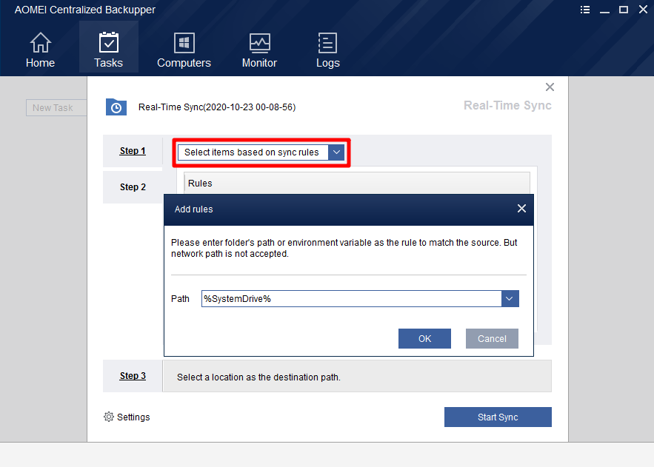Click the Real-Time Sync clock folder icon
Screen dimensions: 654x467
[x=116, y=107]
